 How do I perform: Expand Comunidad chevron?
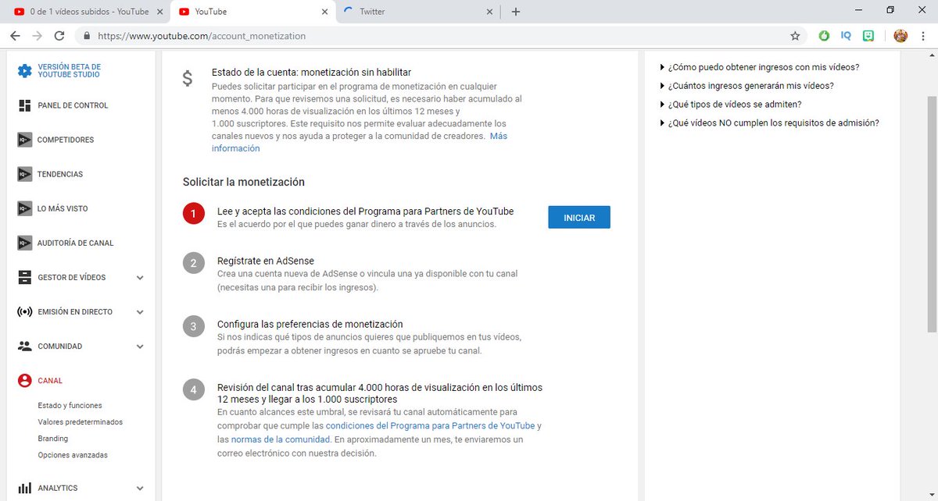[140, 346]
